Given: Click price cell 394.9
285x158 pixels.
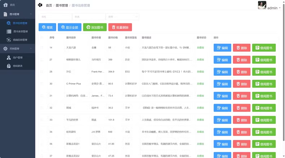Looking at the screenshot, I should pyautogui.click(x=111, y=72).
